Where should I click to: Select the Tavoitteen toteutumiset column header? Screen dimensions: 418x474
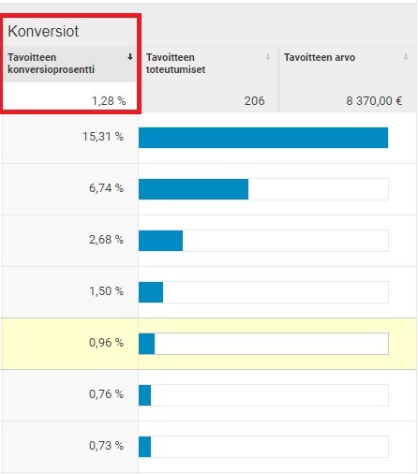coord(175,64)
